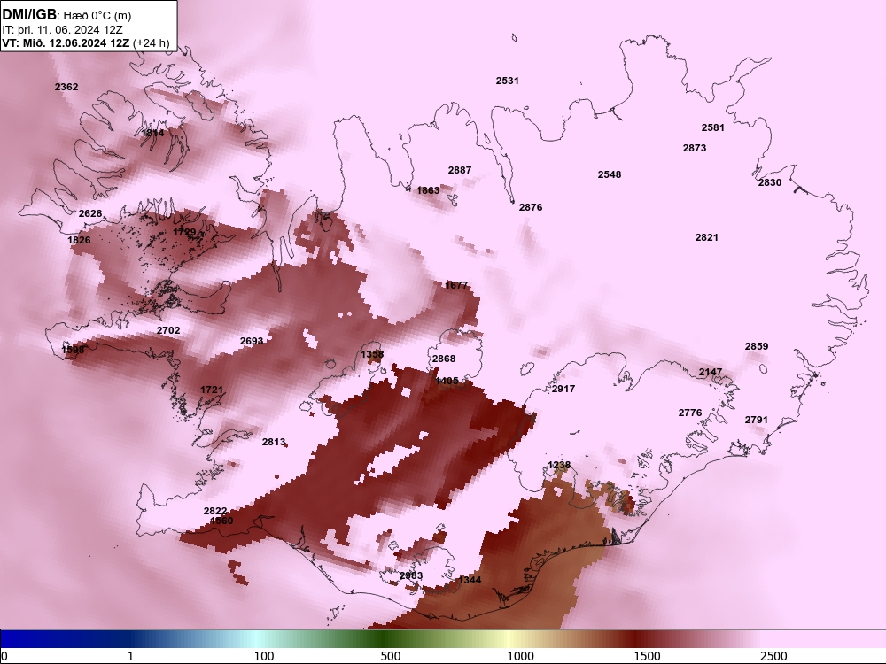Select the 1238 height value
The image size is (886, 664).
[x=559, y=466]
